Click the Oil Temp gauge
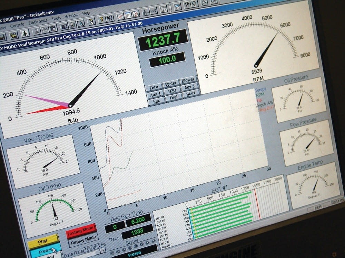The image size is (345, 258). click(54, 209)
